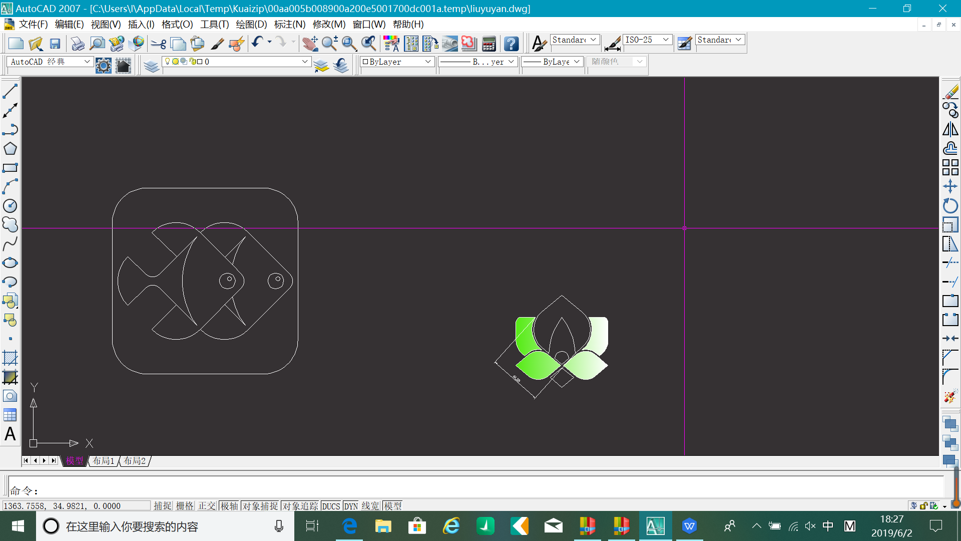Open the Layer Properties Manager
Viewport: 961px width, 541px height.
(x=151, y=66)
